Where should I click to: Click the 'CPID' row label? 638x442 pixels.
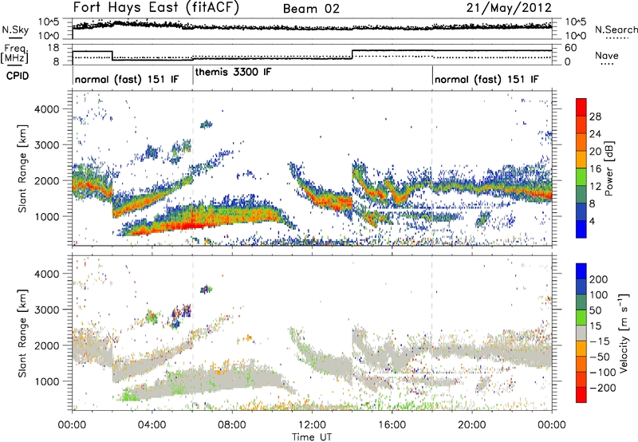coord(18,76)
